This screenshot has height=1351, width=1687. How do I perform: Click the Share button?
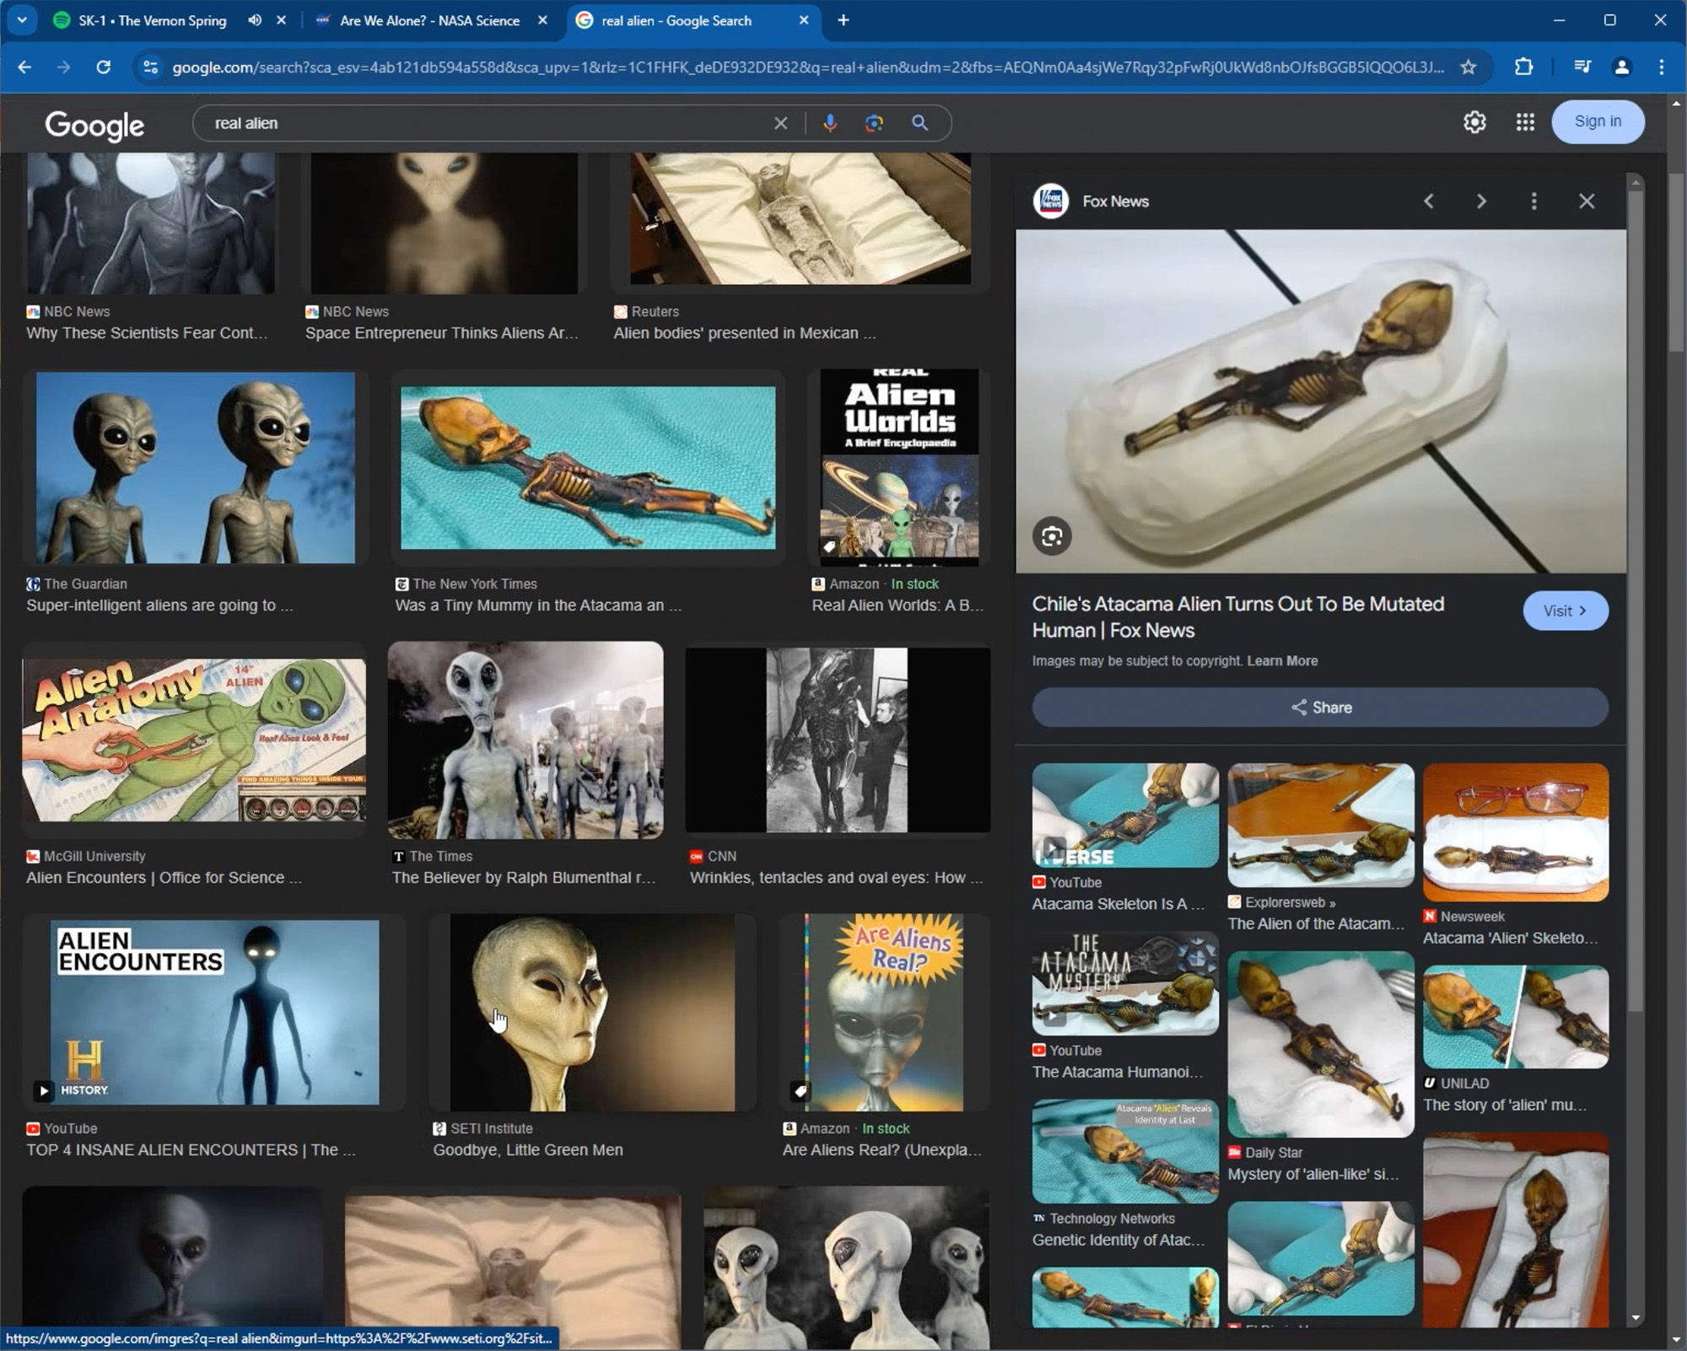pyautogui.click(x=1320, y=708)
